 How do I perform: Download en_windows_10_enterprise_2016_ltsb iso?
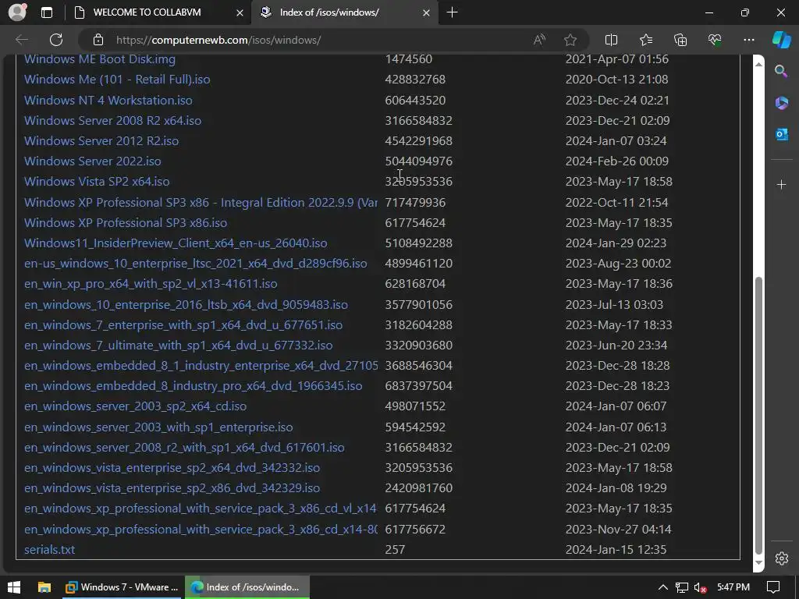(x=186, y=305)
